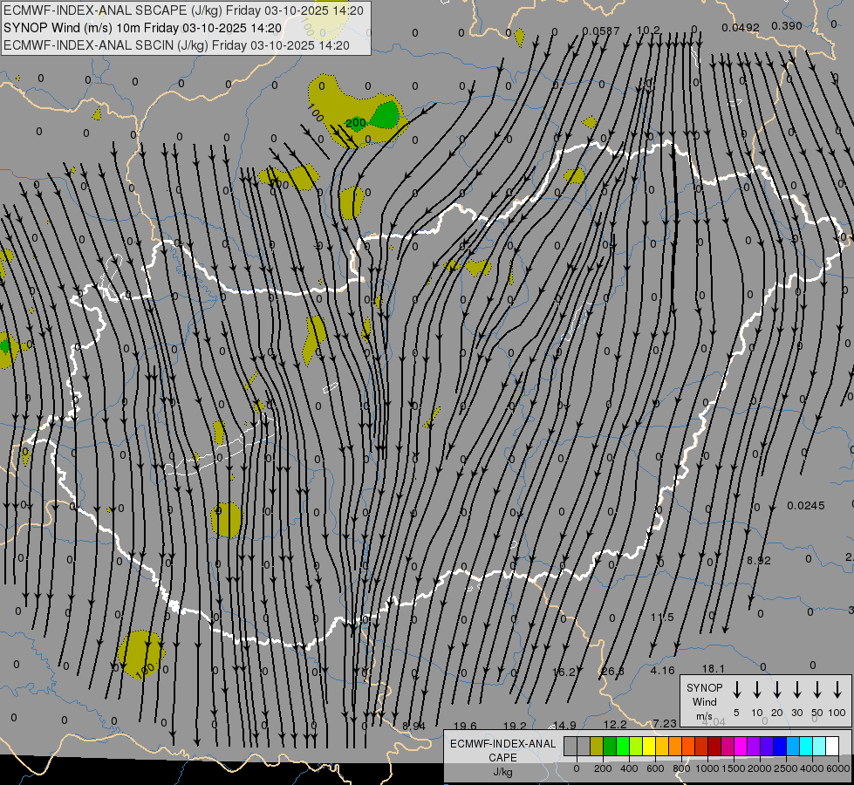854x785 pixels.
Task: Select the 20 m/s wind arrow symbol
Action: 777,690
